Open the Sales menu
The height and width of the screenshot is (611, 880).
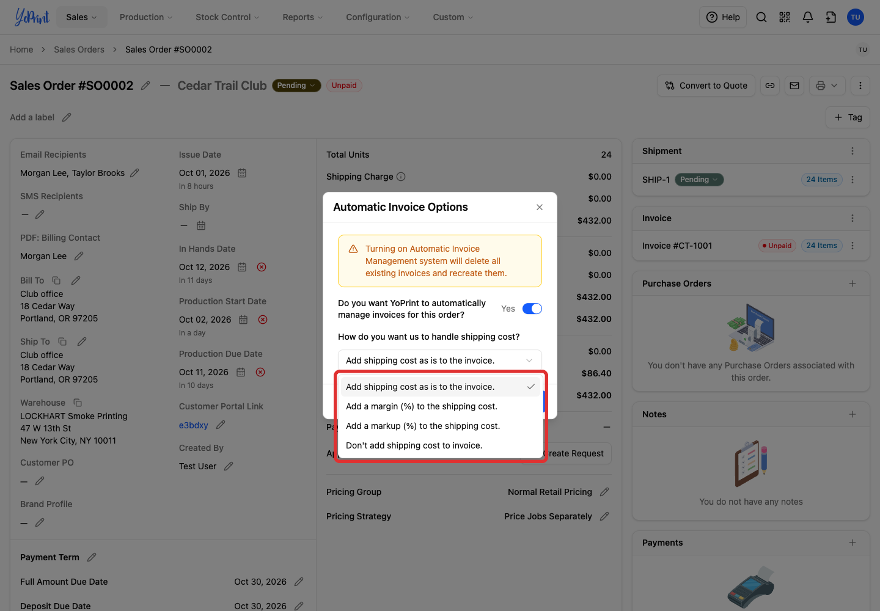pyautogui.click(x=82, y=17)
